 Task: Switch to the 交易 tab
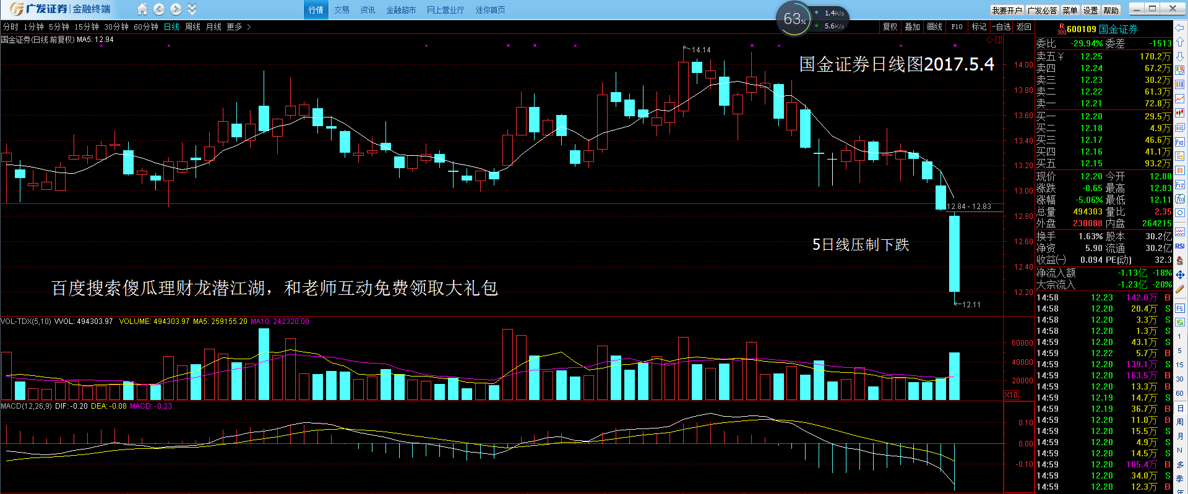point(342,10)
